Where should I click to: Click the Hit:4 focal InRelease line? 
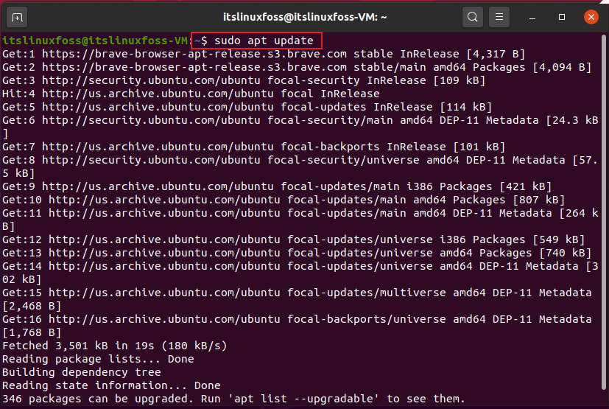click(x=191, y=94)
